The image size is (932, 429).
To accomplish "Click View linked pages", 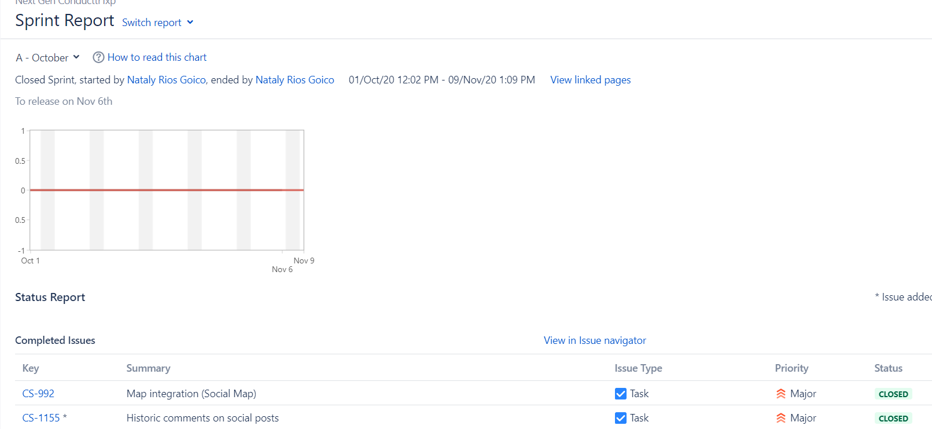I will 591,80.
